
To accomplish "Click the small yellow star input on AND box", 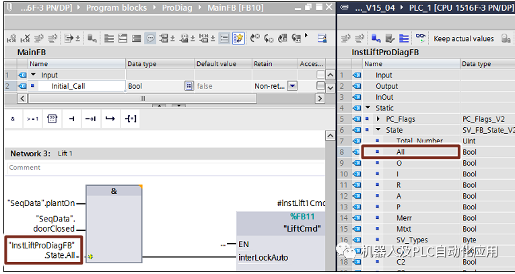I will [x=90, y=256].
